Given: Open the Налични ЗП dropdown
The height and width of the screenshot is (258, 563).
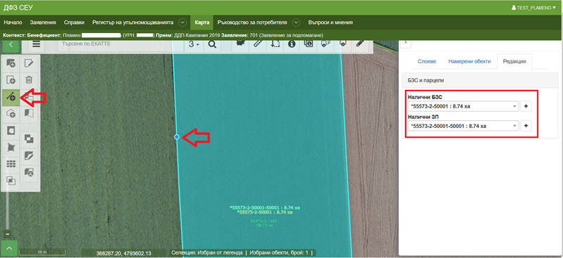Looking at the screenshot, I should pos(463,126).
